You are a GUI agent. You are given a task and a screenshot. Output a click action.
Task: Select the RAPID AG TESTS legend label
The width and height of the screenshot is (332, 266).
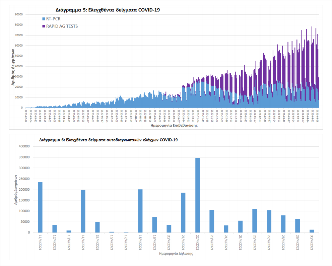(x=62, y=26)
